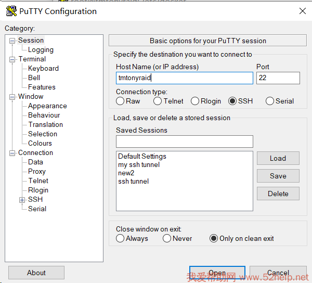
Task: Click the About button
Action: (36, 273)
